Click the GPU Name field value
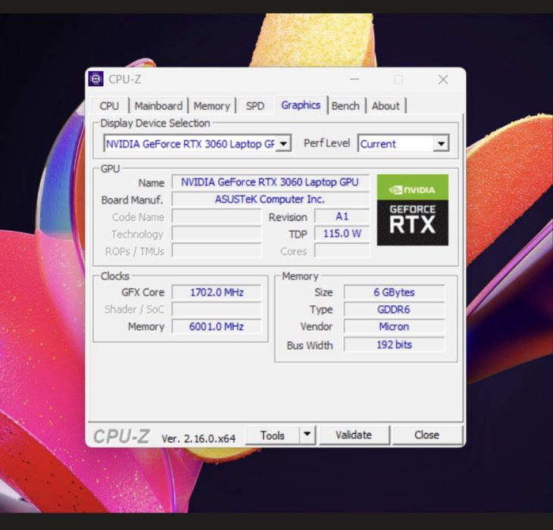Image resolution: width=553 pixels, height=530 pixels. (270, 182)
